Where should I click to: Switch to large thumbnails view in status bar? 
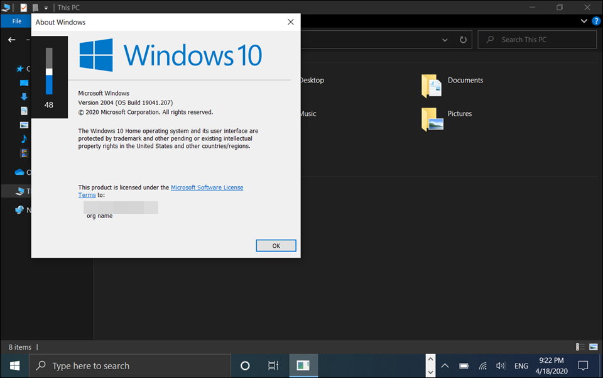point(594,347)
